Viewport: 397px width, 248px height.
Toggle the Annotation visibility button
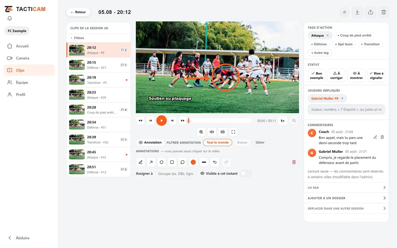(x=150, y=143)
